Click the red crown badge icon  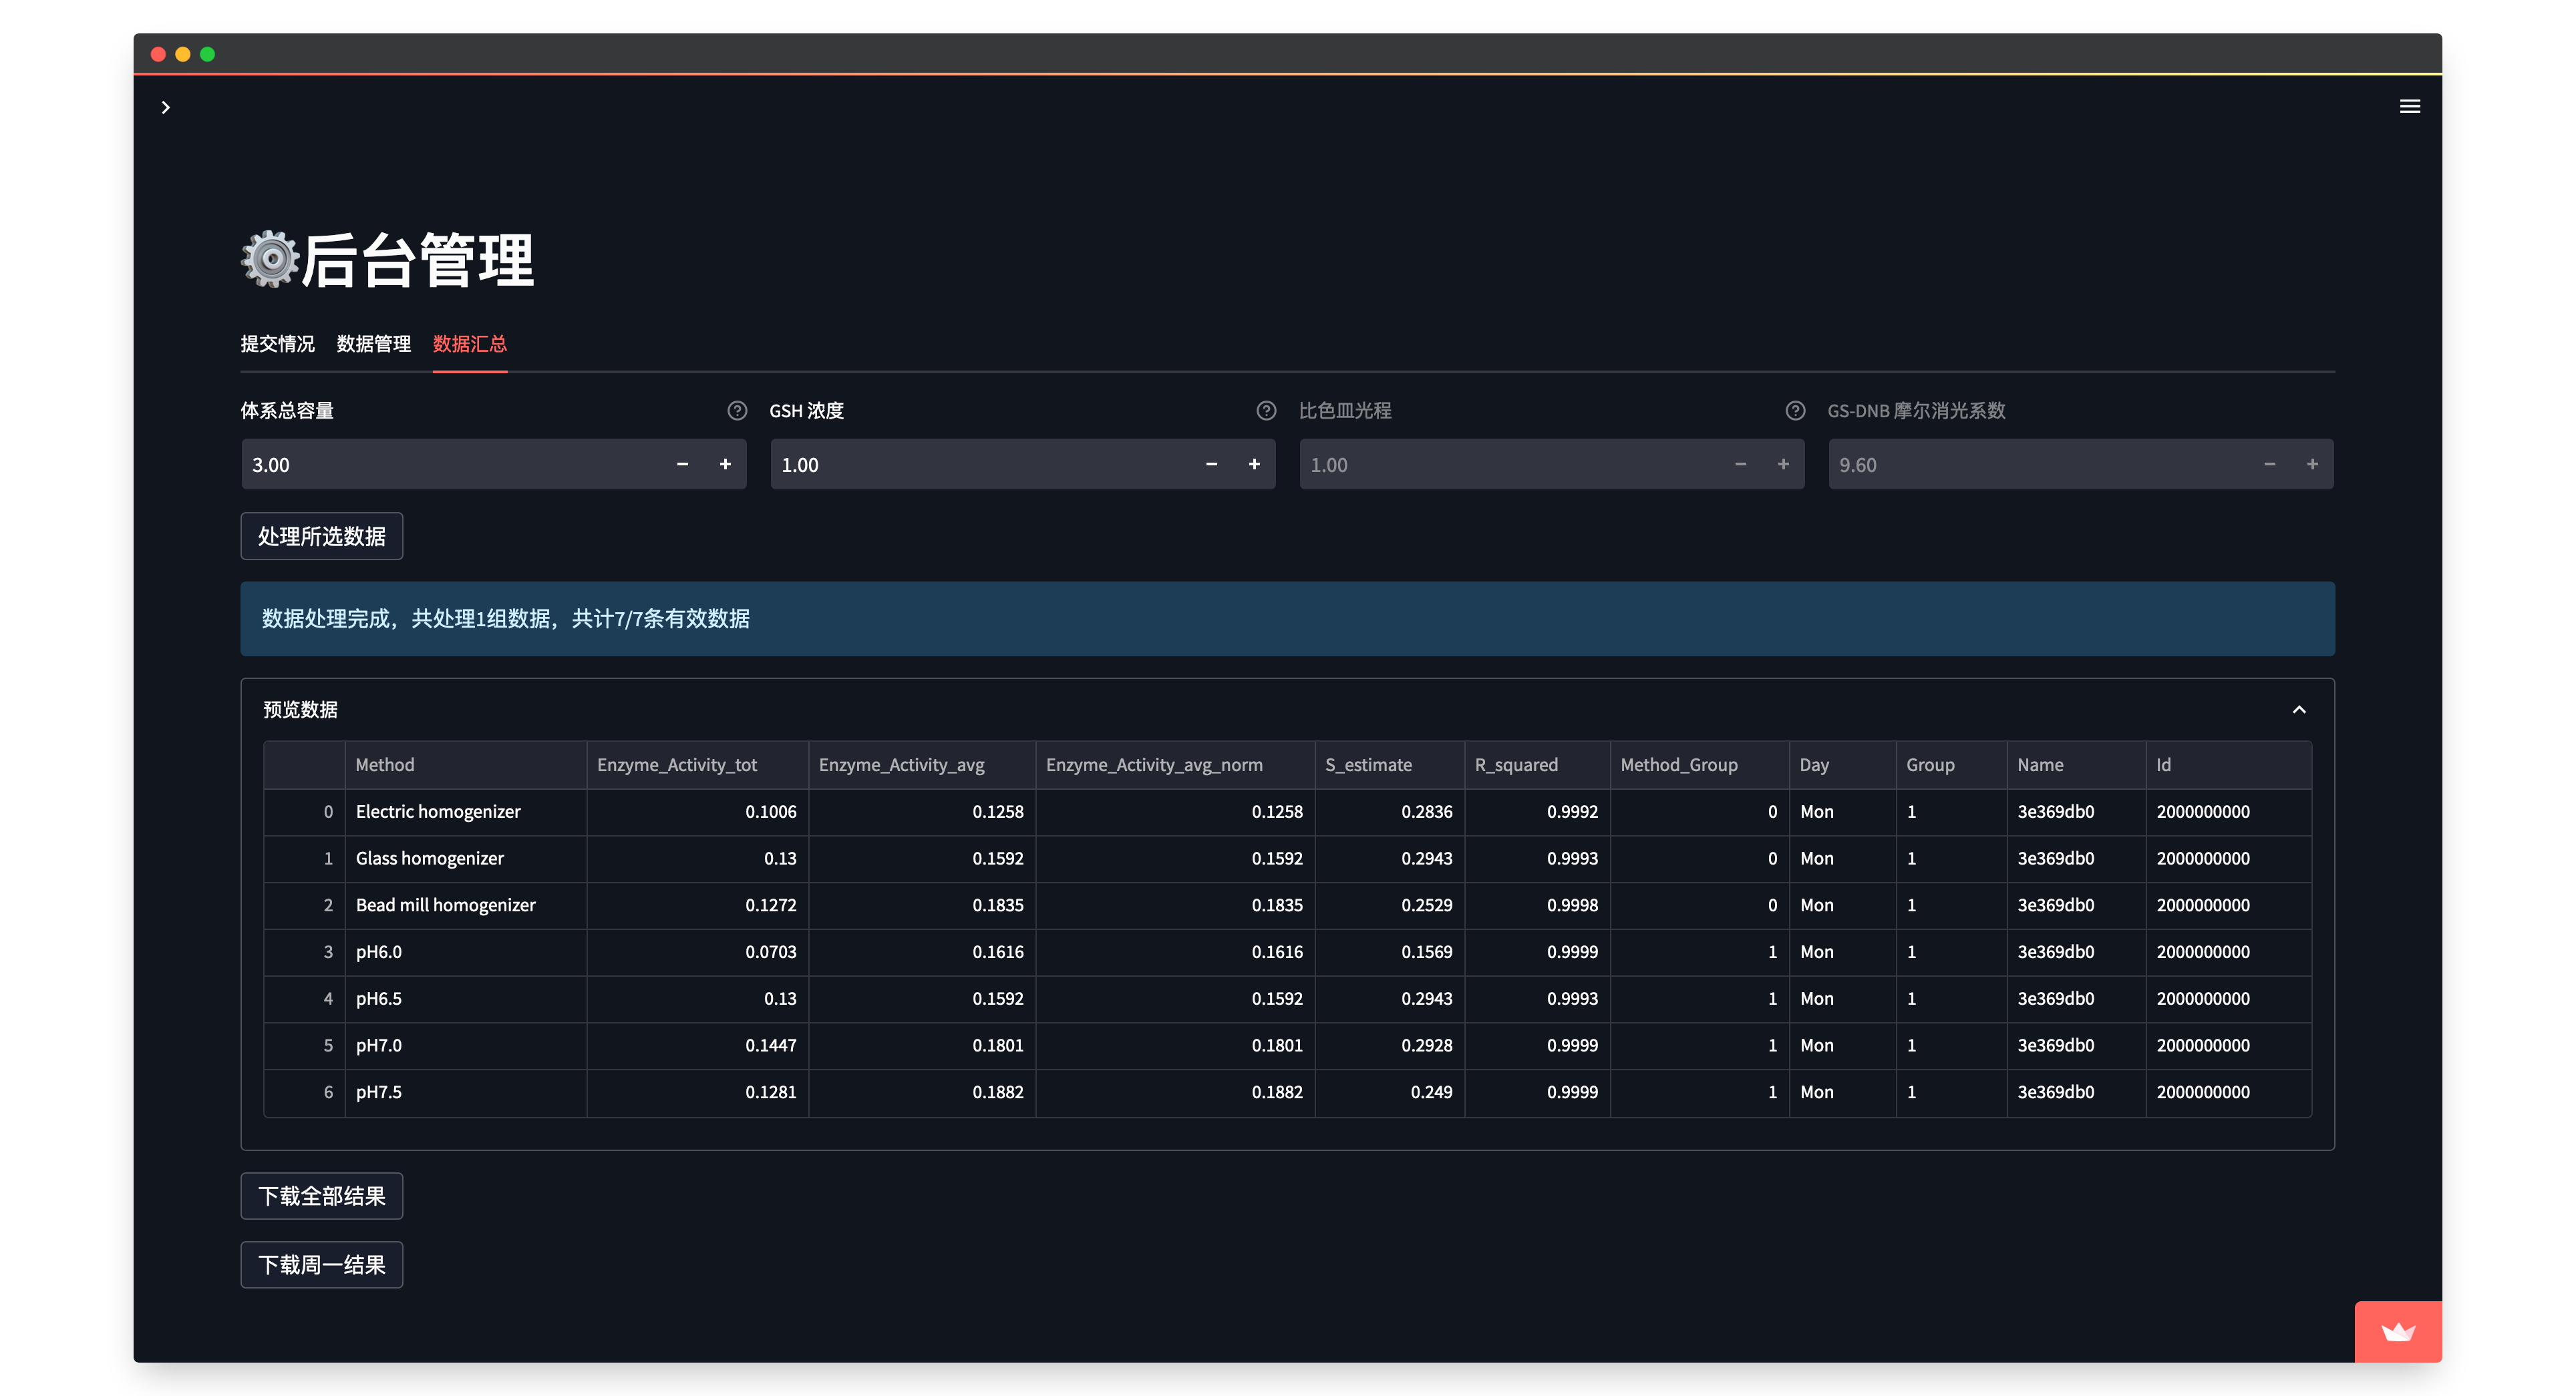pyautogui.click(x=2398, y=1331)
